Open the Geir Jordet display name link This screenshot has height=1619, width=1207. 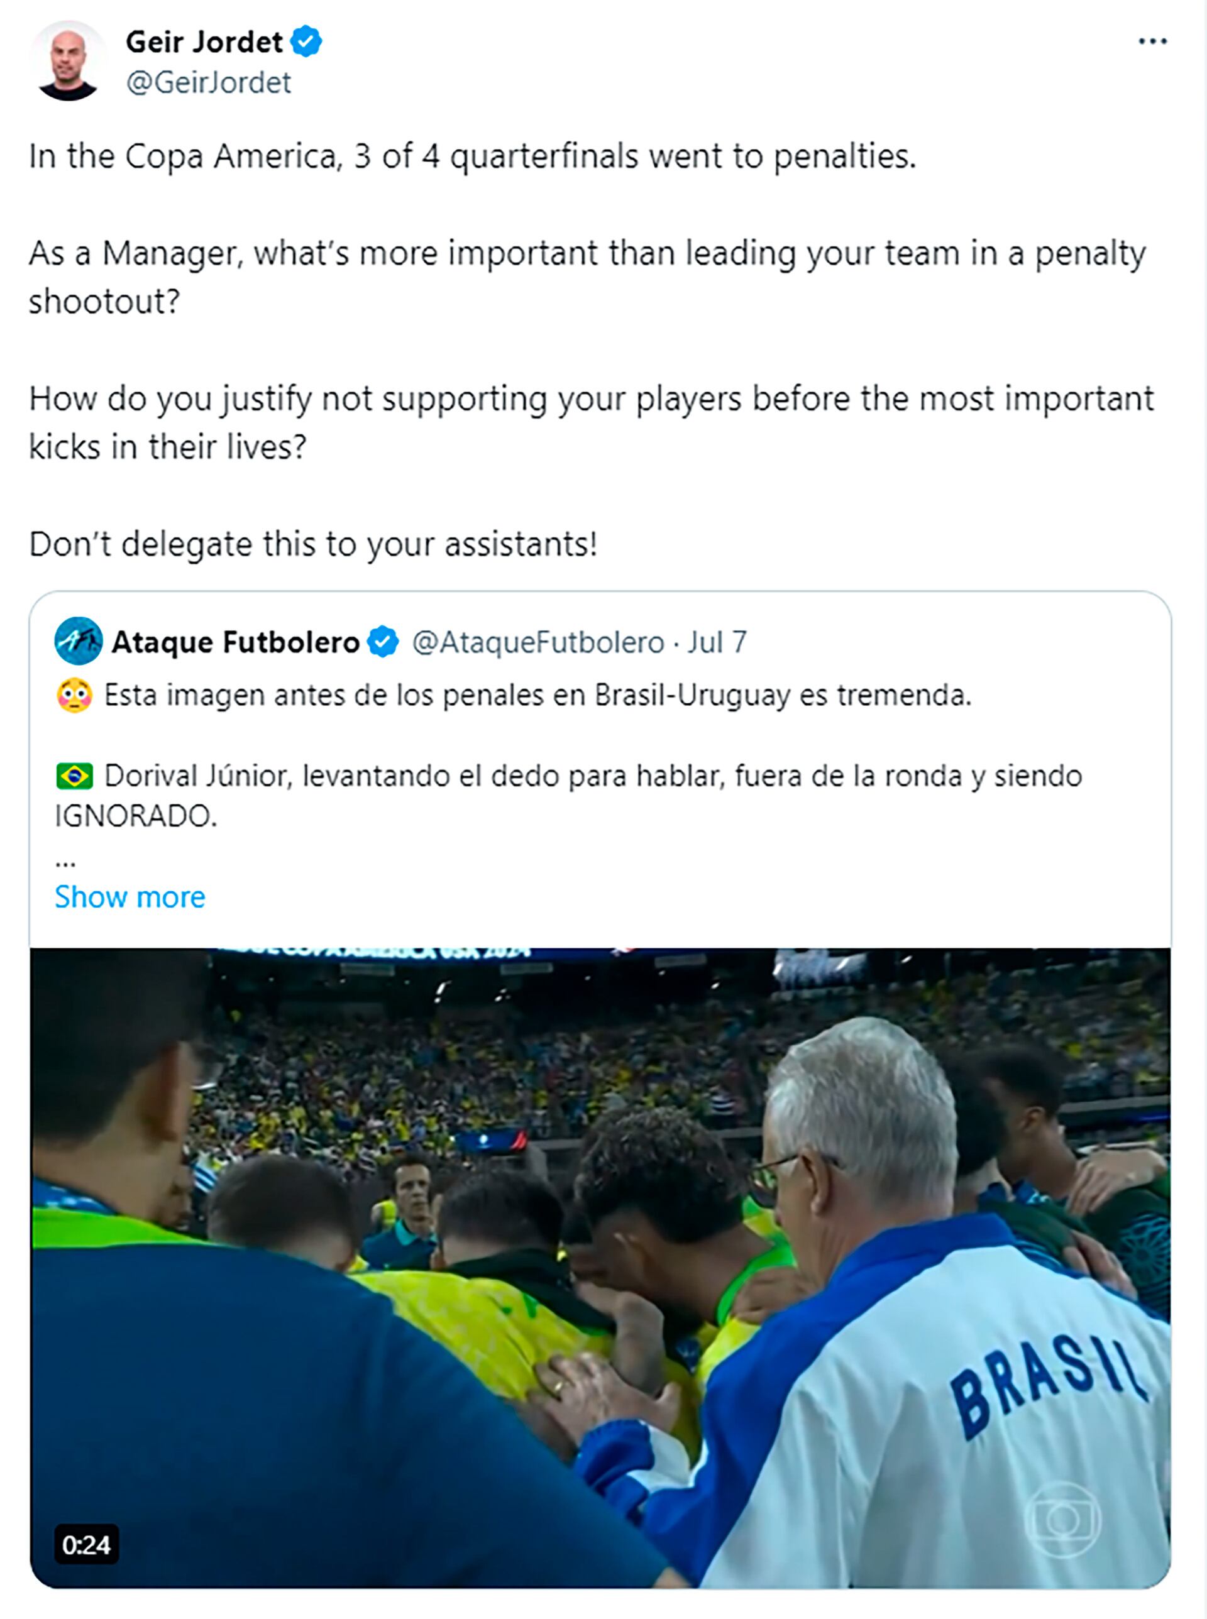click(204, 41)
